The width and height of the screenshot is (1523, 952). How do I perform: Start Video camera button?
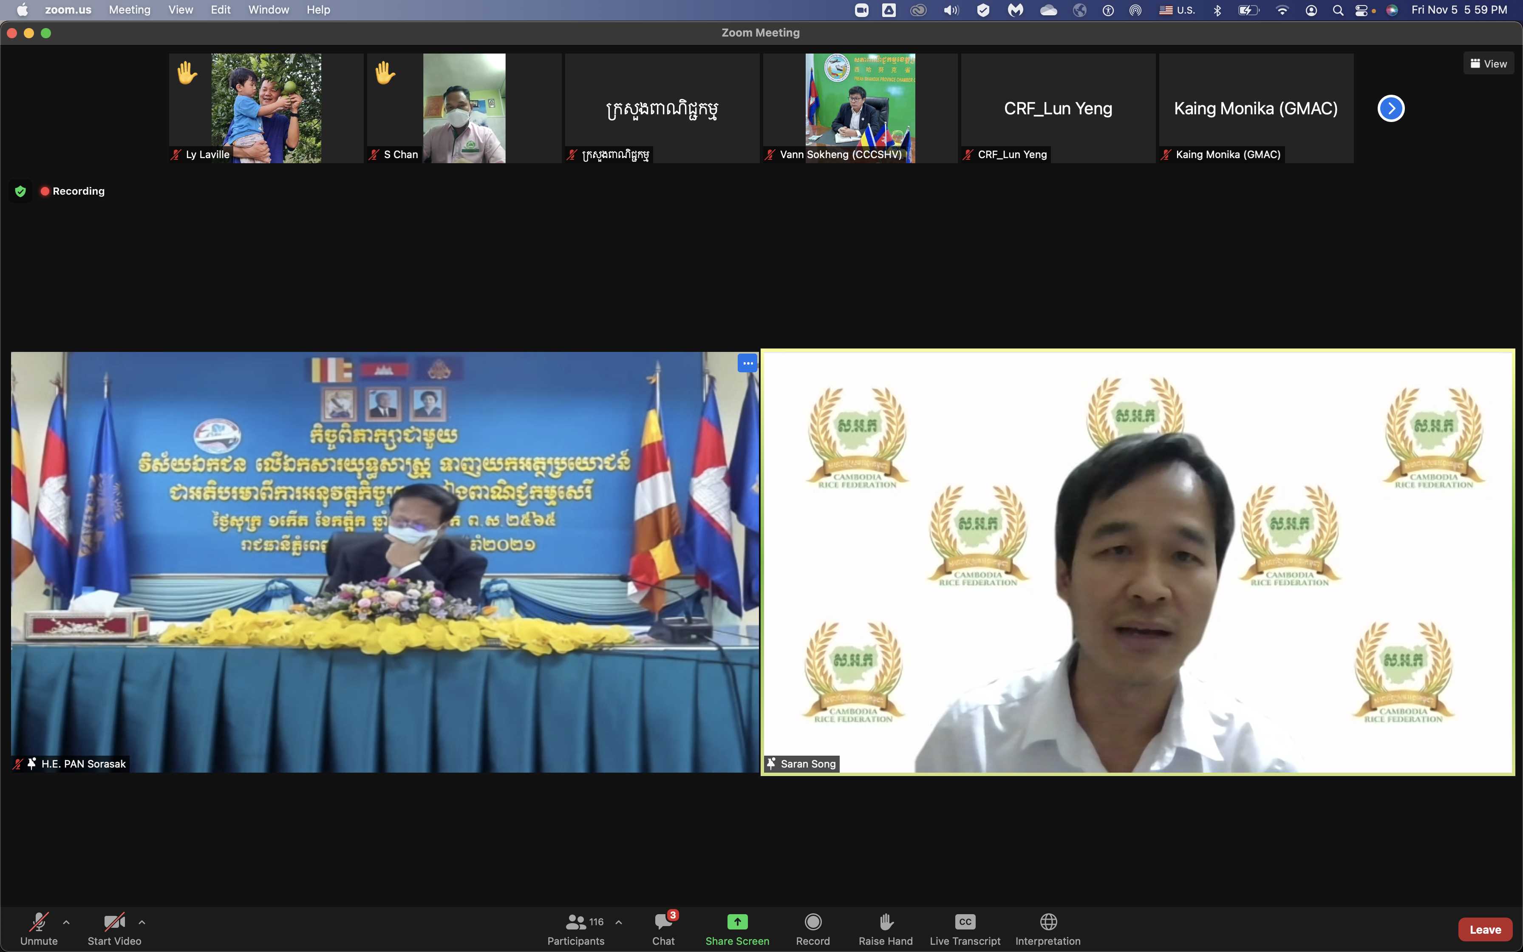pos(114,929)
